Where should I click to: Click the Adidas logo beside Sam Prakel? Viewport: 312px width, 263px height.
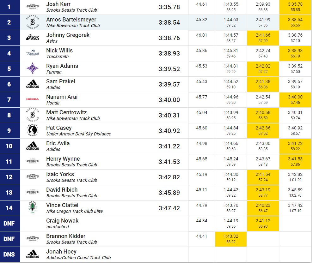pyautogui.click(x=33, y=84)
